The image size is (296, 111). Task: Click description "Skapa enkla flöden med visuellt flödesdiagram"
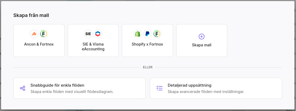point(72,92)
